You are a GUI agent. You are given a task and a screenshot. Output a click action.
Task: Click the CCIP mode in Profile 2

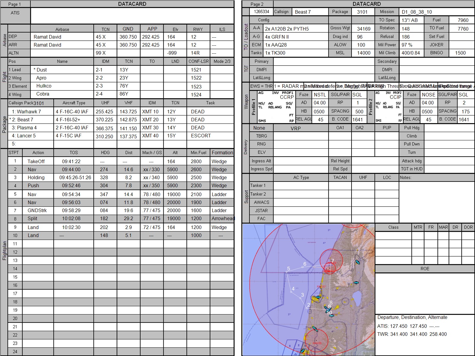pyautogui.click(x=395, y=97)
